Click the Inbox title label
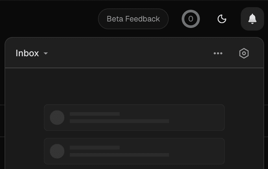 [x=27, y=53]
